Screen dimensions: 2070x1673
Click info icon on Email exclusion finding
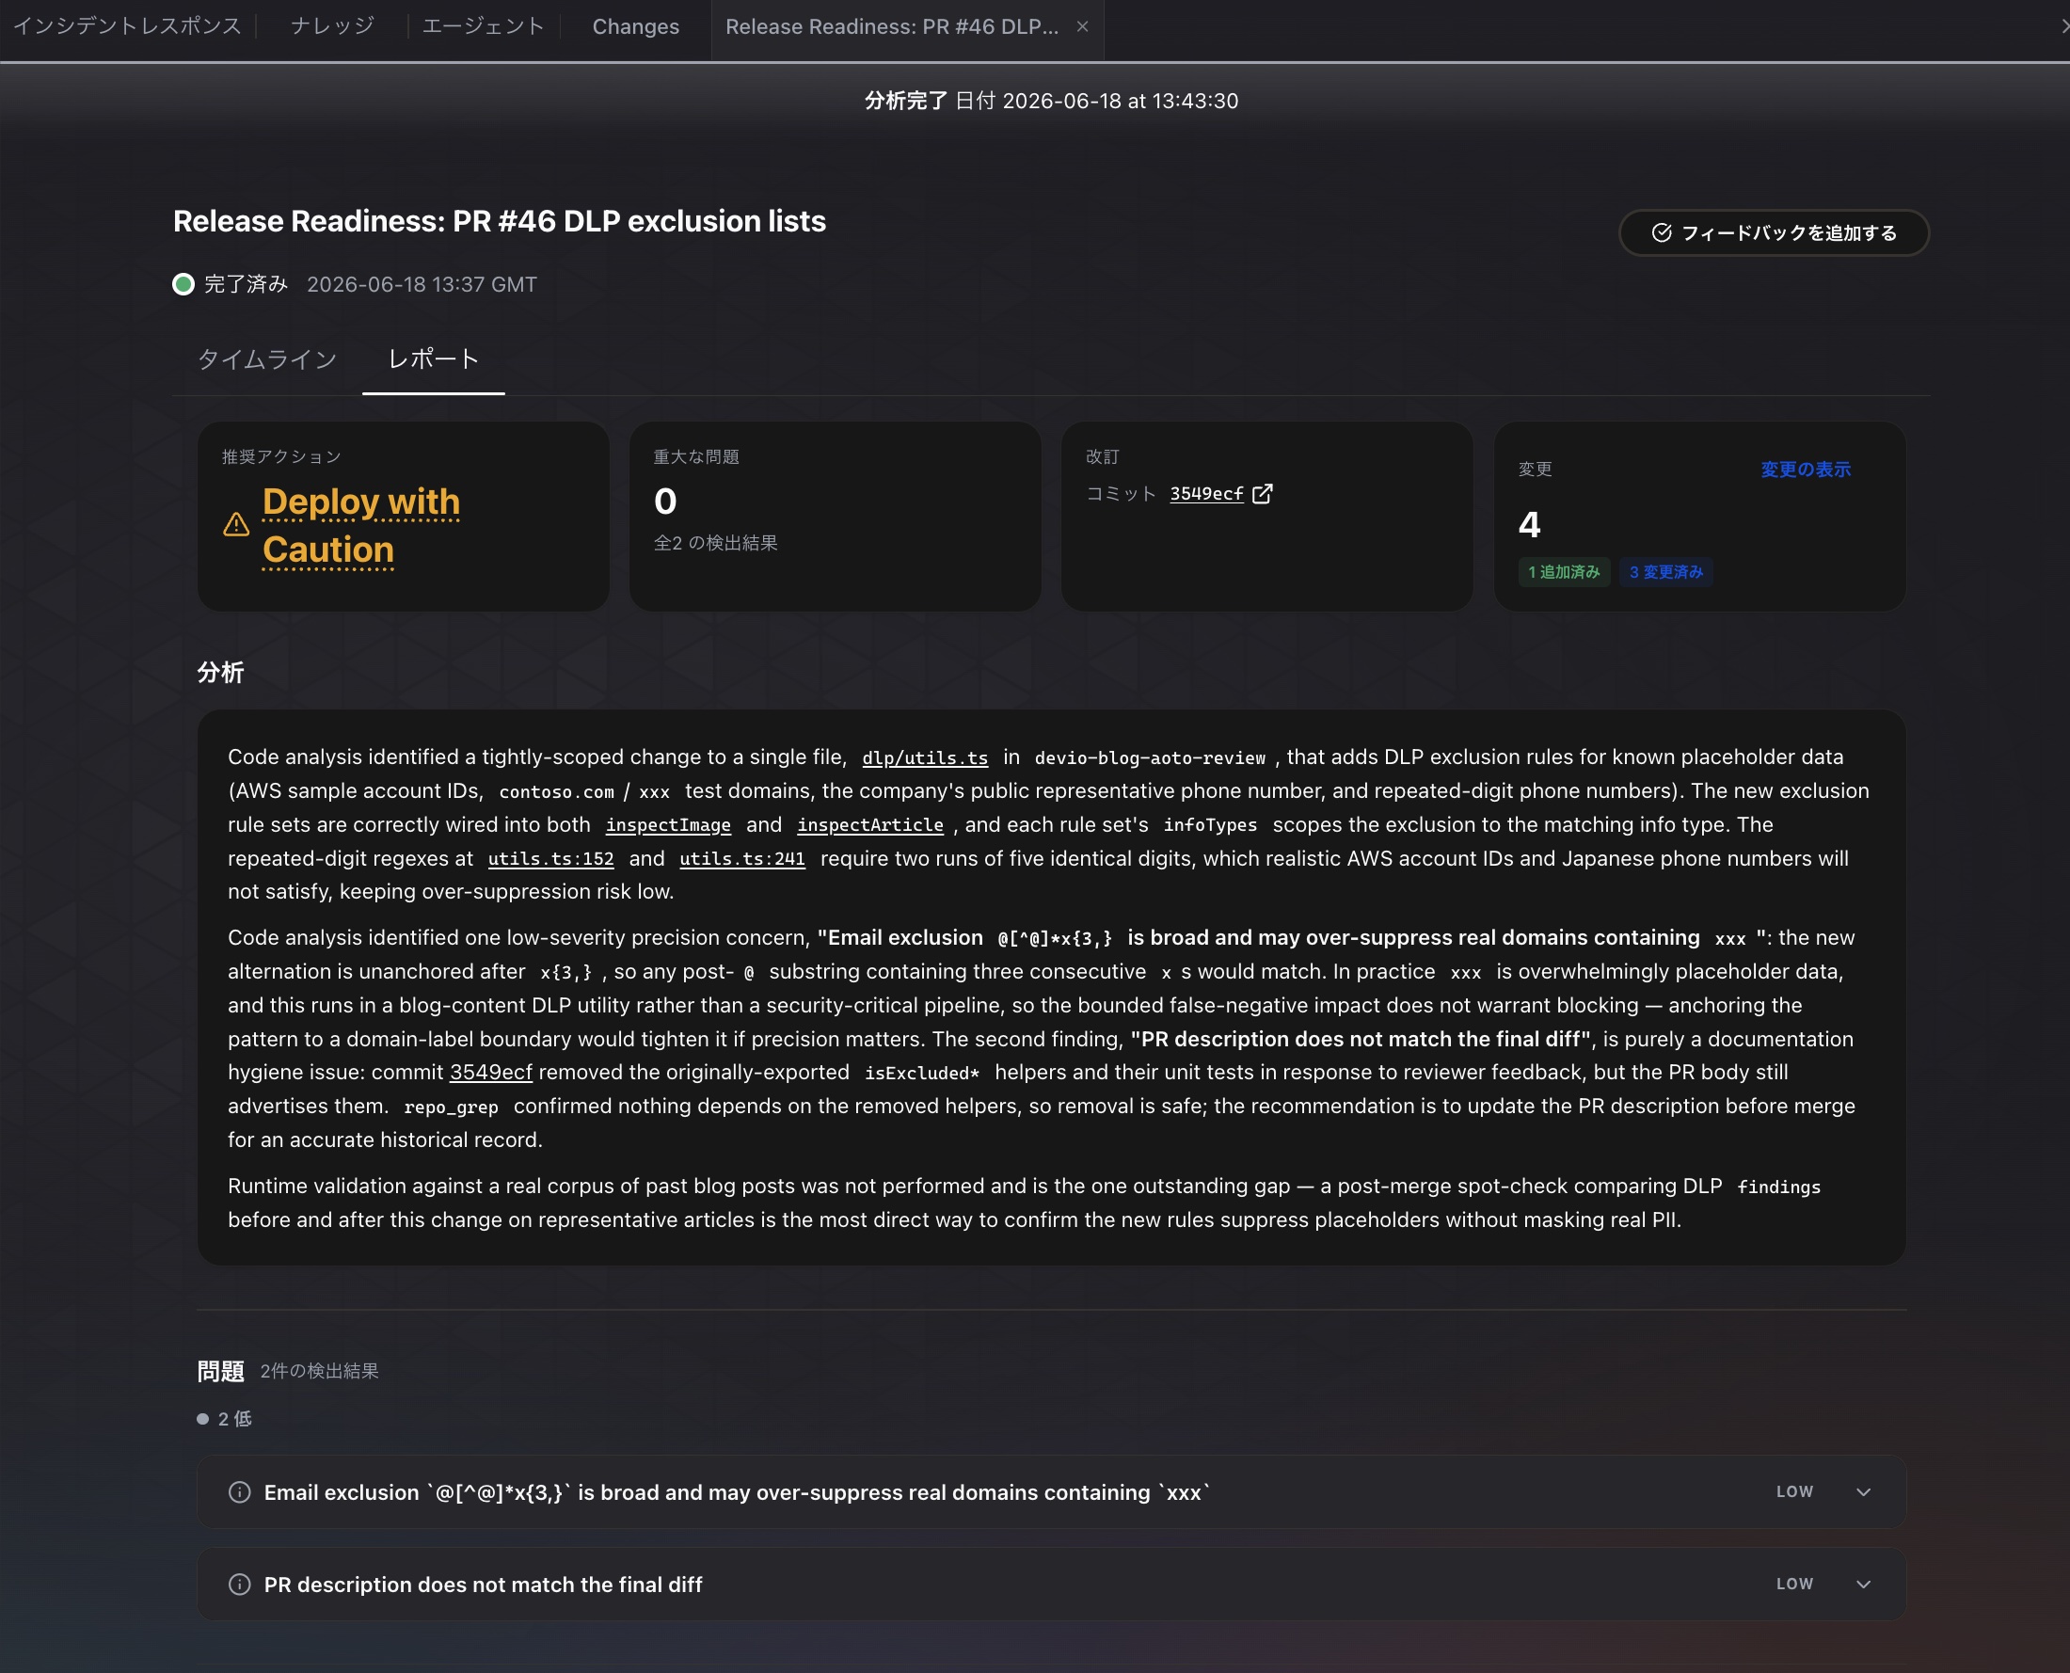tap(239, 1491)
